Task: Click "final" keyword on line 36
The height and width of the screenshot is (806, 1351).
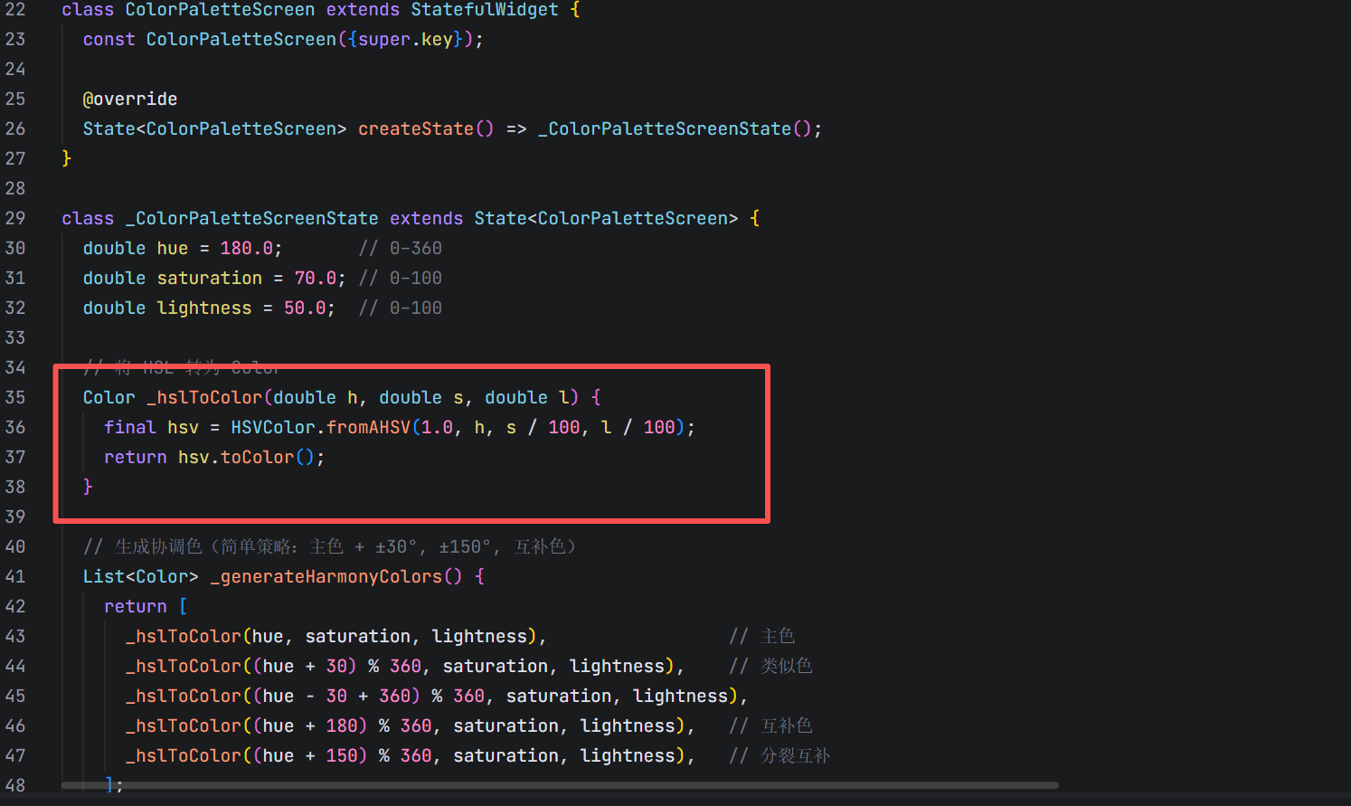Action: [130, 427]
